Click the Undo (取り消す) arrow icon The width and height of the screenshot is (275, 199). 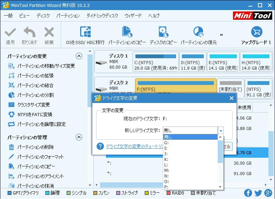30,32
